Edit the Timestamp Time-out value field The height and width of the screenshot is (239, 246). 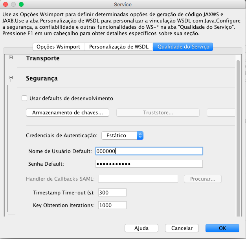112,192
